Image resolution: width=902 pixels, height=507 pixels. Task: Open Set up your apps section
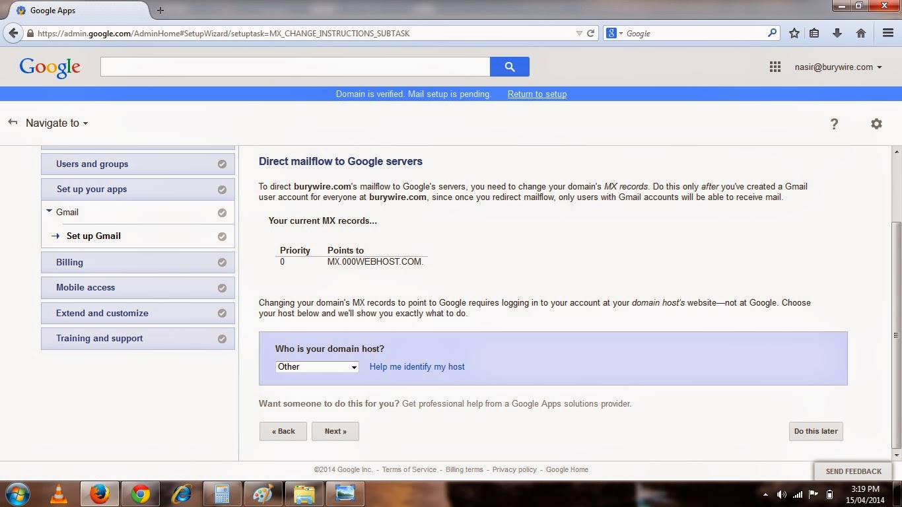click(137, 189)
